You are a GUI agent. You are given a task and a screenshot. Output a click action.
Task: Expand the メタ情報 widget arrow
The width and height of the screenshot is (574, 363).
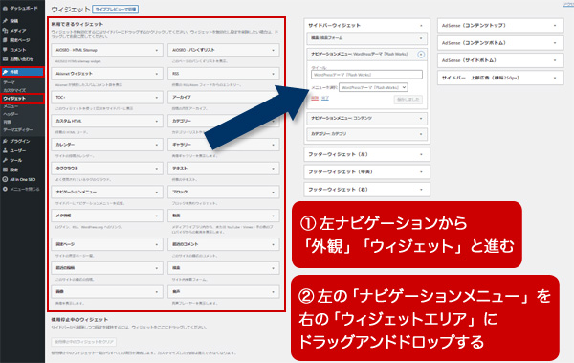click(157, 216)
